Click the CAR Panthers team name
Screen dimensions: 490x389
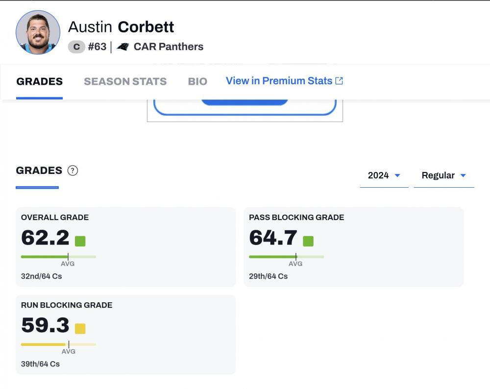[168, 47]
